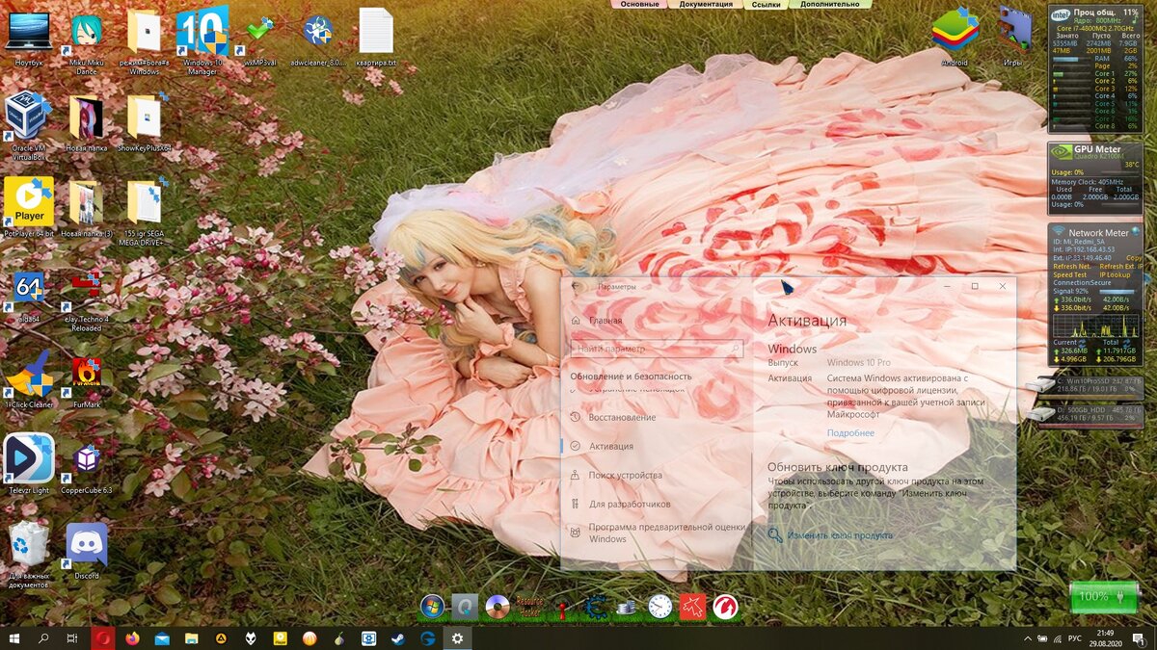This screenshot has width=1157, height=650.
Task: Click the taskbar search magnifier
Action: tap(43, 637)
